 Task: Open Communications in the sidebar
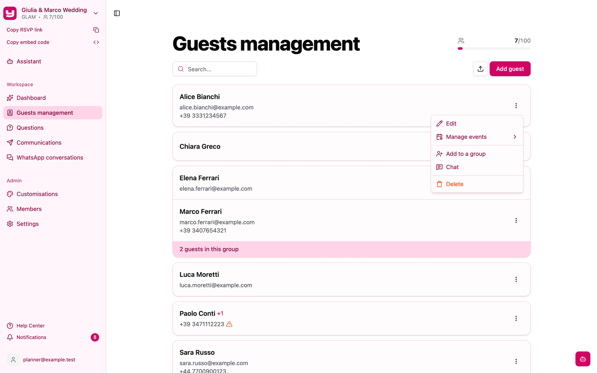[x=53, y=143]
